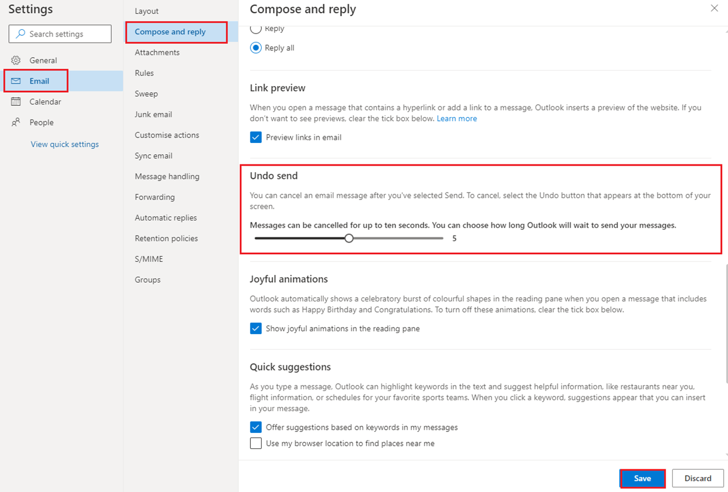The image size is (728, 492).
Task: Click the People icon in sidebar
Action: pyautogui.click(x=16, y=122)
